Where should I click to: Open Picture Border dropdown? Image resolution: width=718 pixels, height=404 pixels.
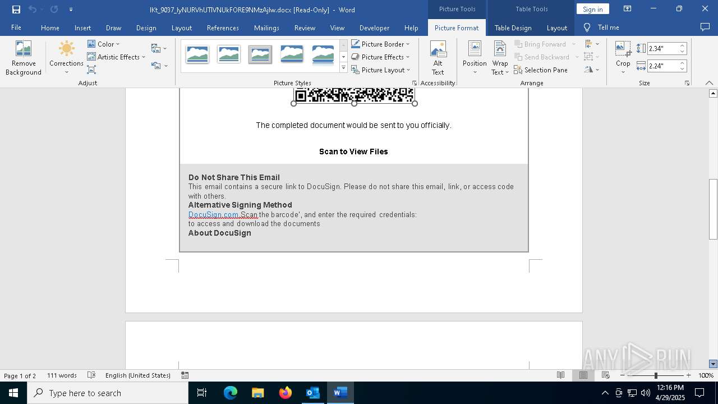(x=380, y=44)
